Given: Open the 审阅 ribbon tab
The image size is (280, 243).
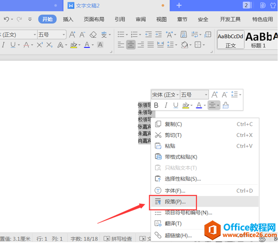Looking at the screenshot, I should pos(141,19).
